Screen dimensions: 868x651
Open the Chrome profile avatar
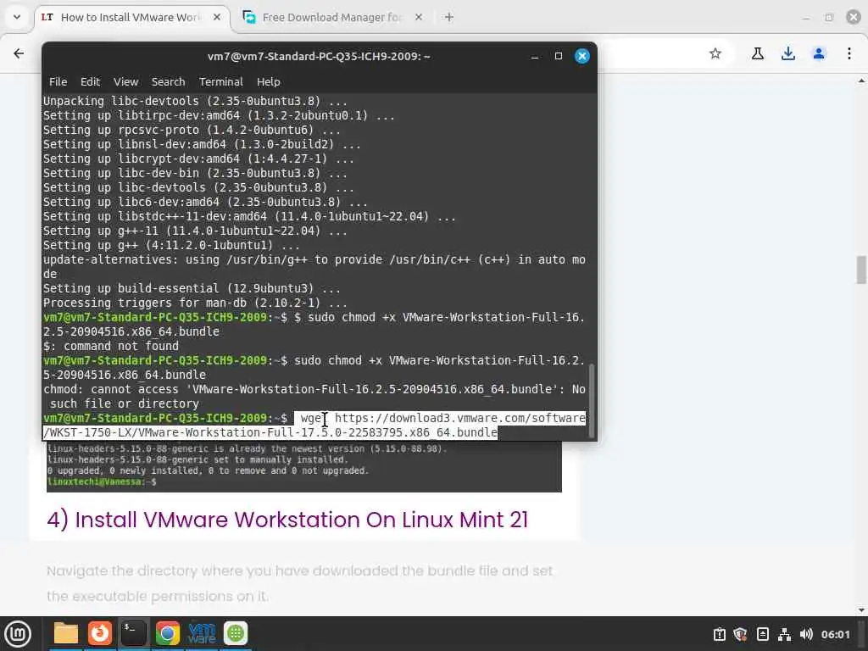(819, 53)
